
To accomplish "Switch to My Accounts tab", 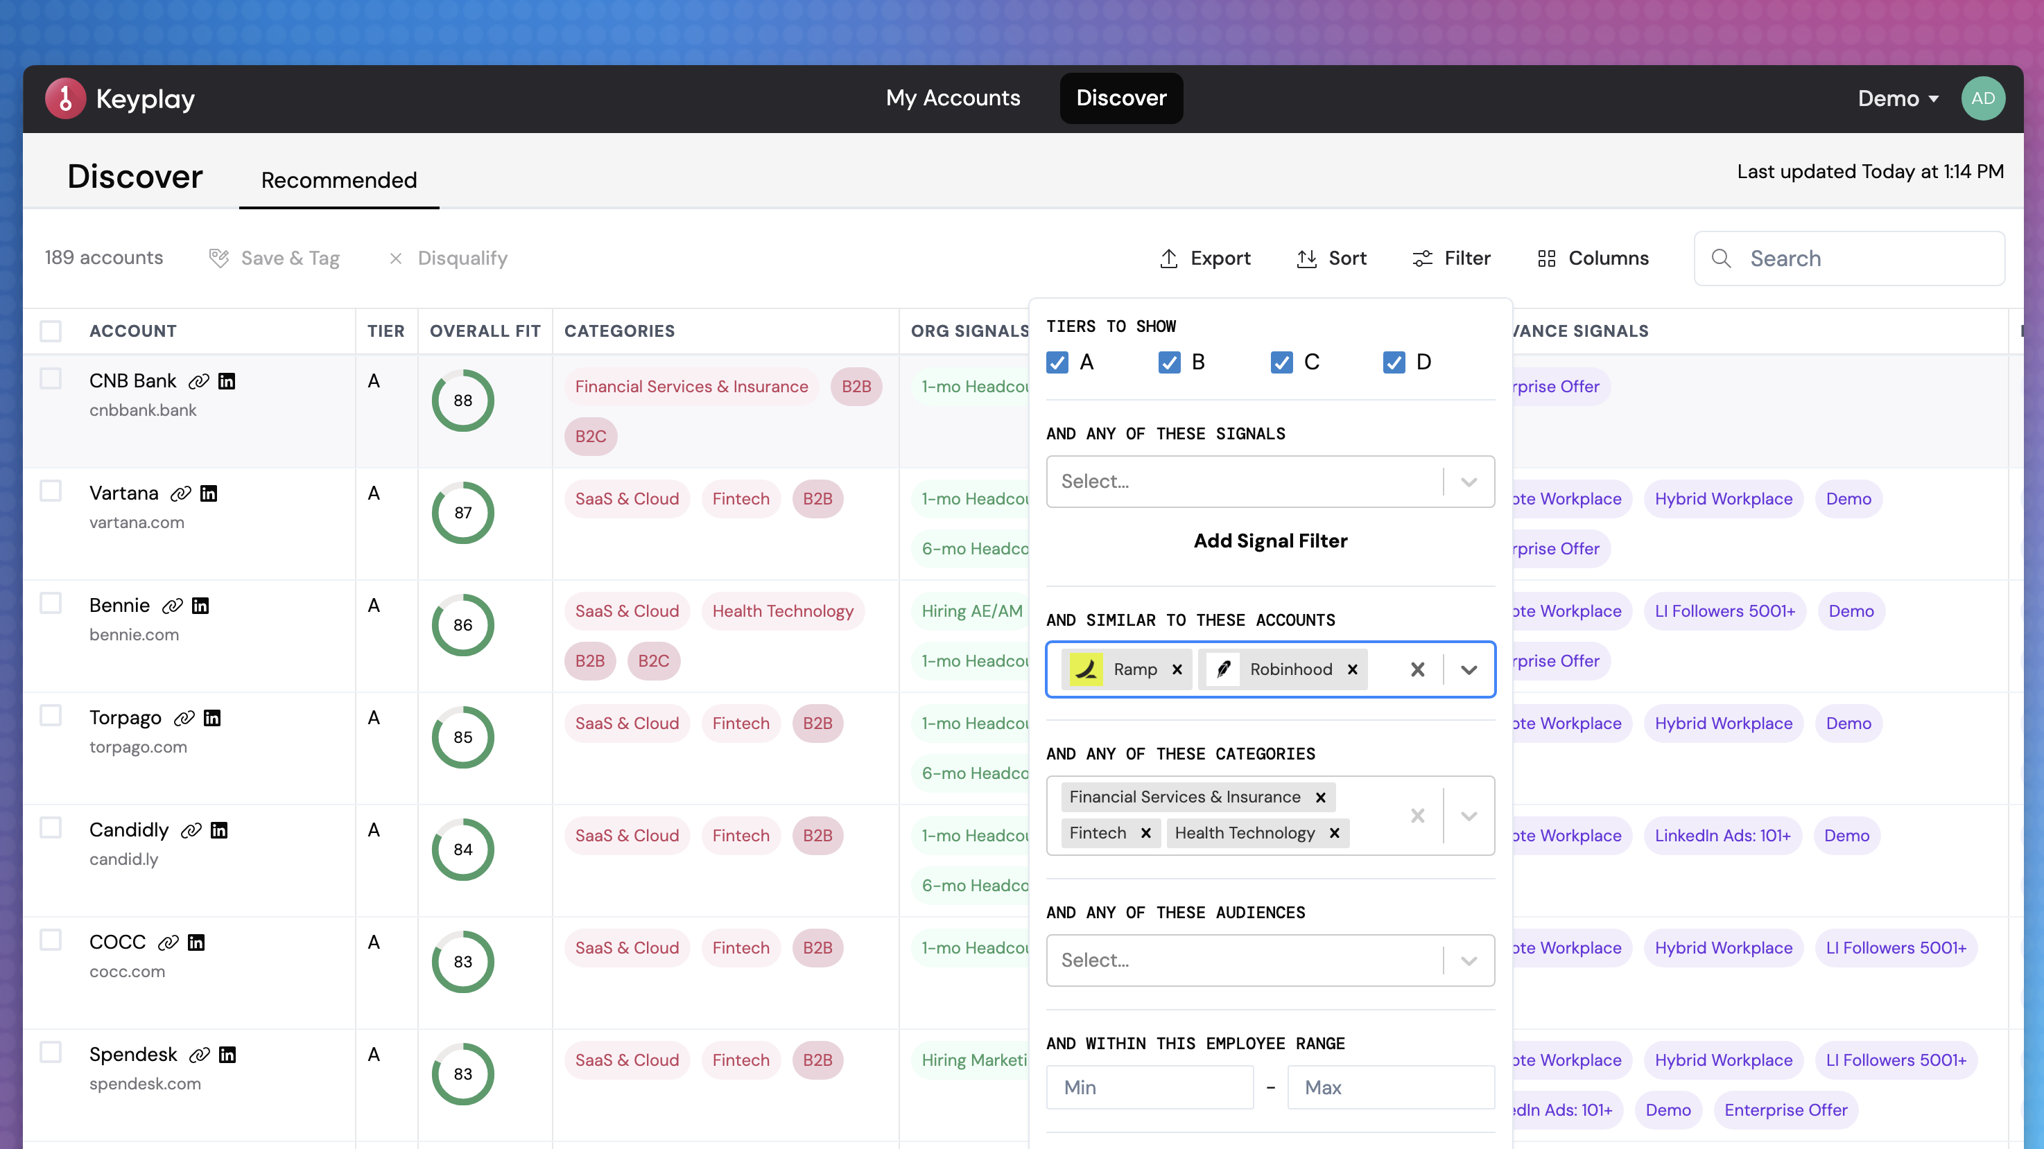I will (953, 98).
